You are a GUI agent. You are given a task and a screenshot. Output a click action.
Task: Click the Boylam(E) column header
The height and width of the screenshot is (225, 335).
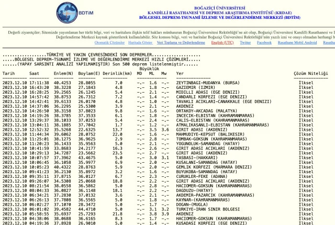(89, 73)
